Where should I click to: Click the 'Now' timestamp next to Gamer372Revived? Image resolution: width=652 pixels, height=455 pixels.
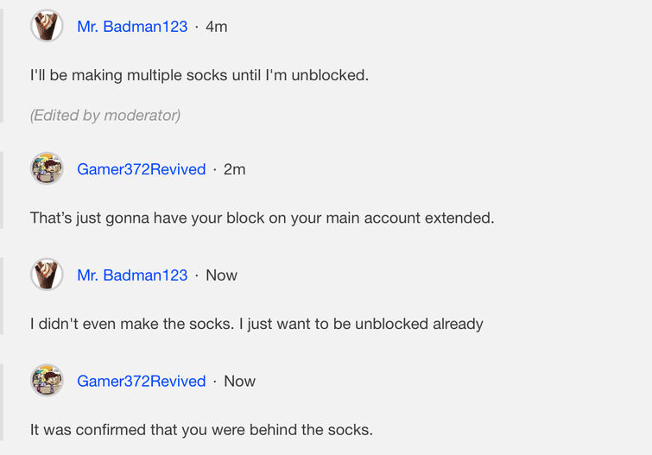click(x=239, y=382)
